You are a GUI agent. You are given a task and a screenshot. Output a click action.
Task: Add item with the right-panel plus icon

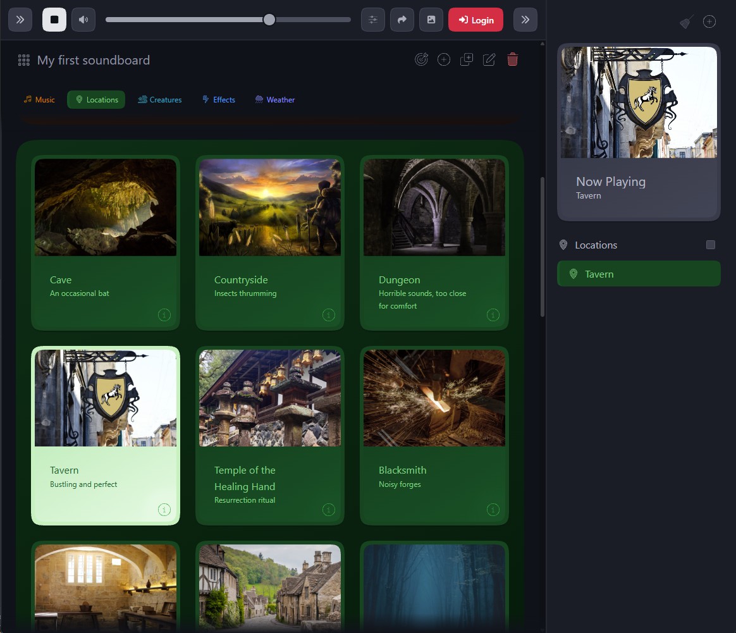pos(709,22)
